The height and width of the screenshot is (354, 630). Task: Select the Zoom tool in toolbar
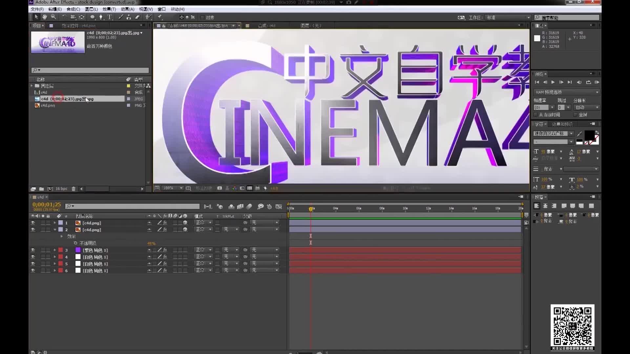coord(53,17)
